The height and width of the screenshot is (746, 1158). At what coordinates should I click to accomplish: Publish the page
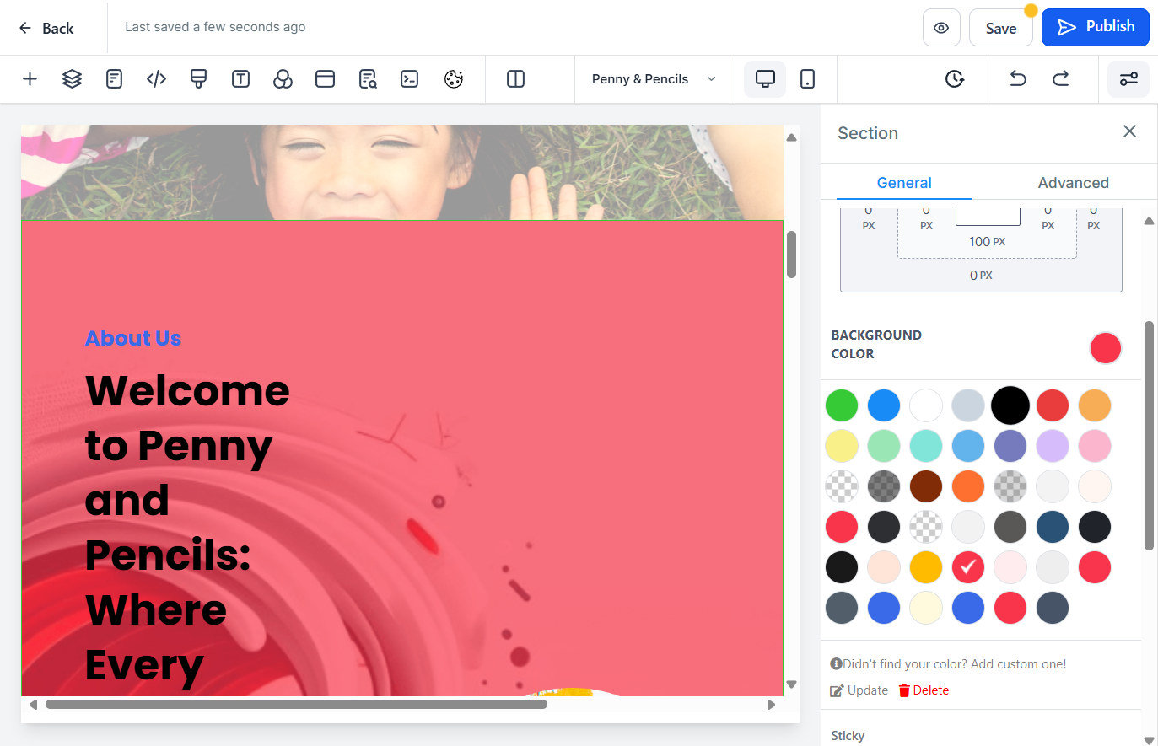coord(1096,27)
